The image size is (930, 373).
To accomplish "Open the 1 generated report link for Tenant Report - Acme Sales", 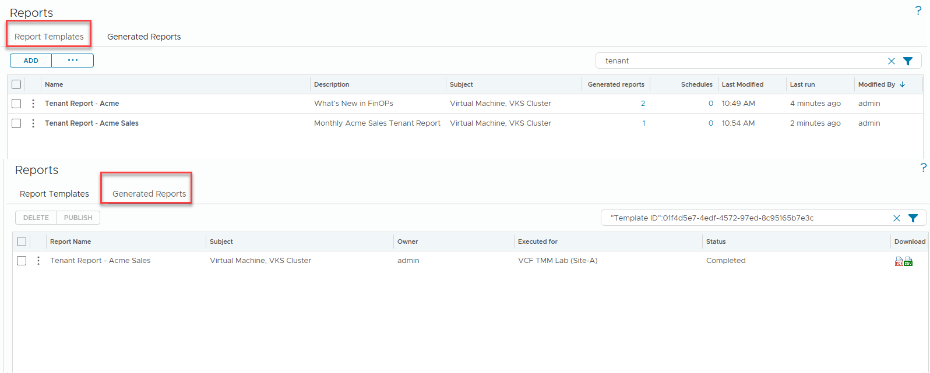I will point(644,123).
